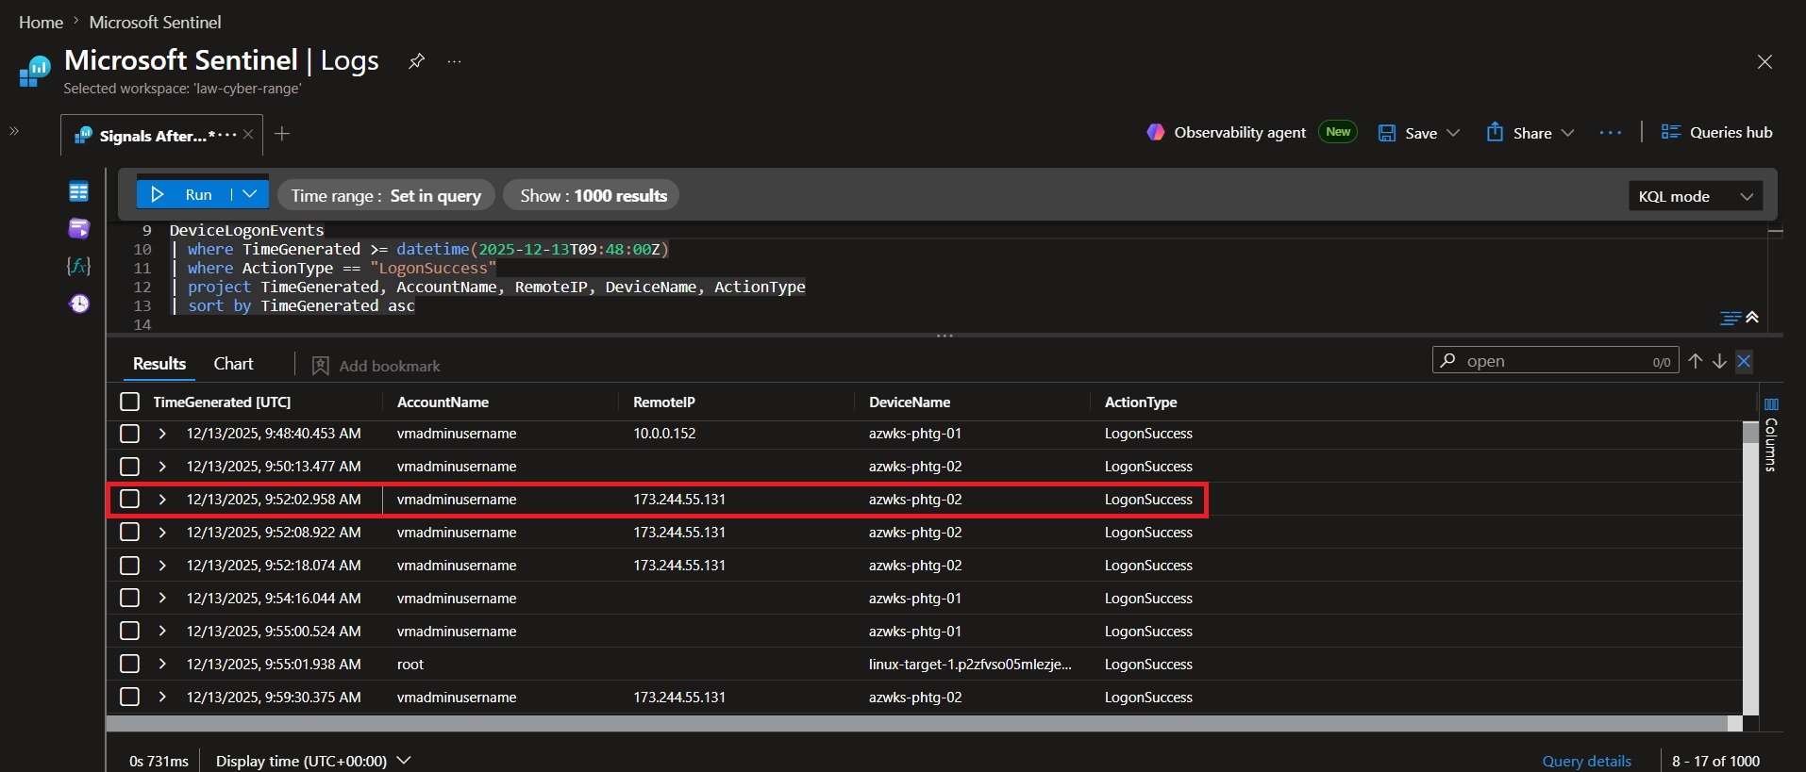Select the root account row checkbox

130,664
